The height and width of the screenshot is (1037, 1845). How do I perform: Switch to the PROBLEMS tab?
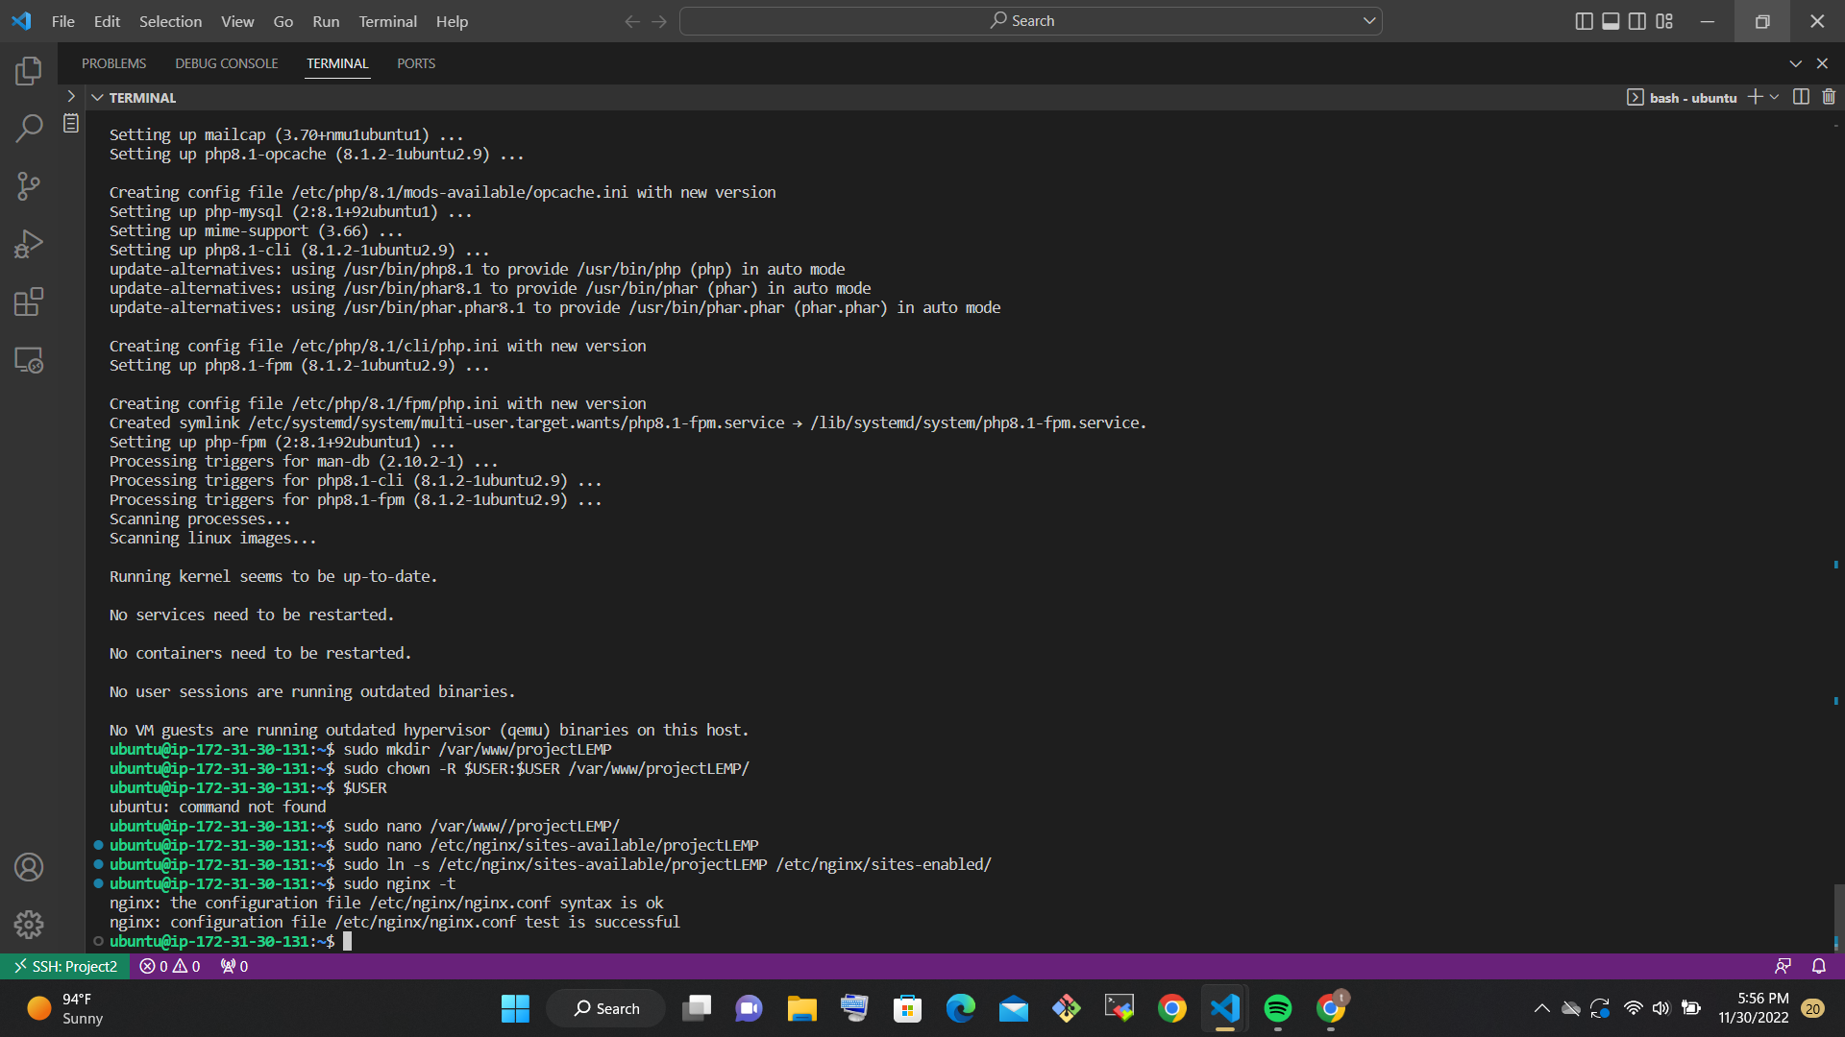(113, 63)
